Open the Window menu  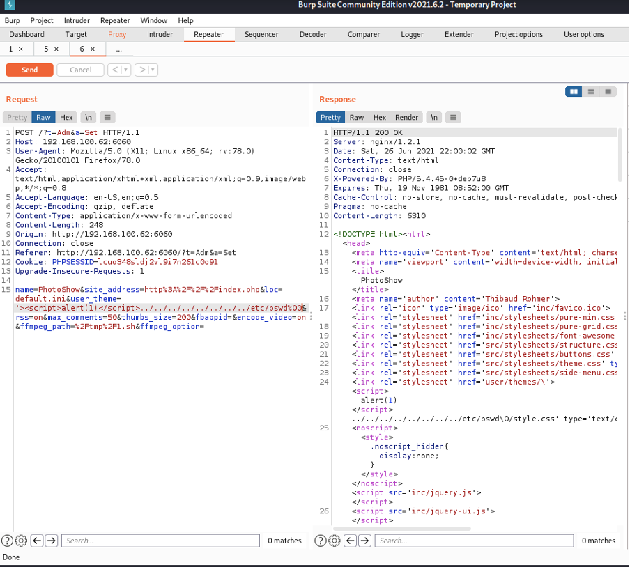click(154, 20)
